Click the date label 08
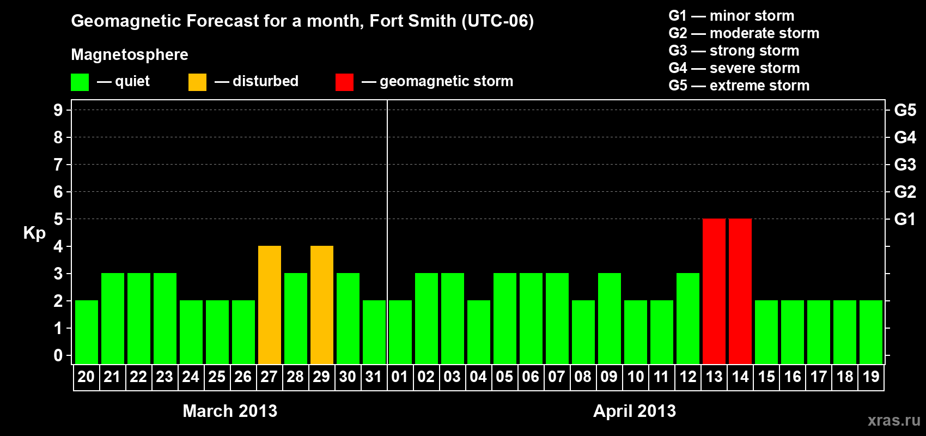The width and height of the screenshot is (926, 436). click(583, 377)
